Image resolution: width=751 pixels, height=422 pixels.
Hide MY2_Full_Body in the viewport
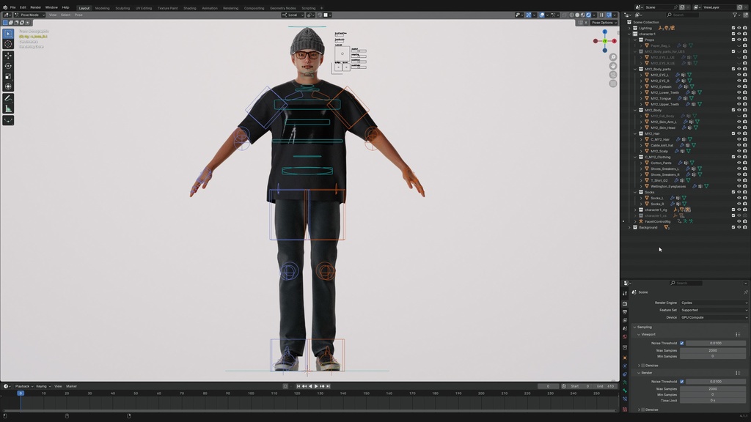pos(739,116)
